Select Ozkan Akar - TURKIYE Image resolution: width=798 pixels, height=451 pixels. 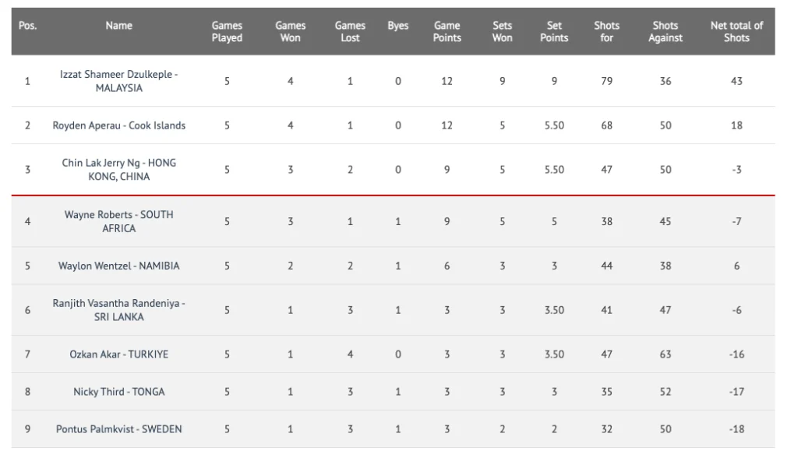(x=119, y=354)
